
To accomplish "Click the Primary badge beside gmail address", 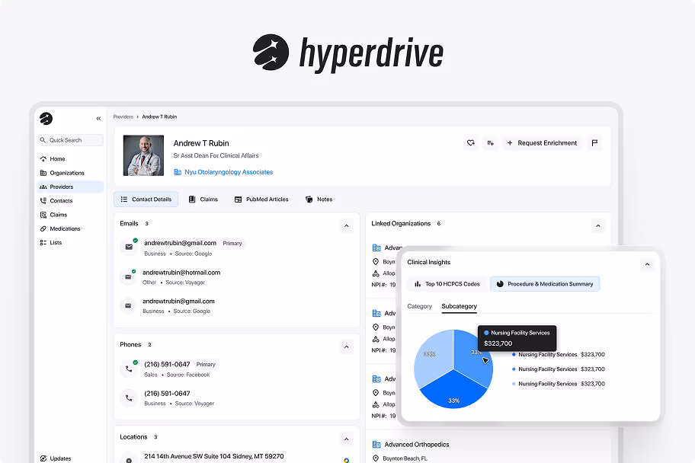I will (x=232, y=243).
